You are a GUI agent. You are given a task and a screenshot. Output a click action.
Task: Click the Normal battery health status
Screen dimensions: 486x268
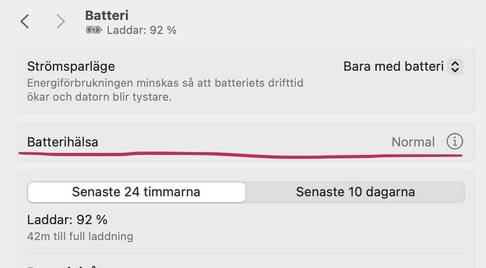[413, 142]
